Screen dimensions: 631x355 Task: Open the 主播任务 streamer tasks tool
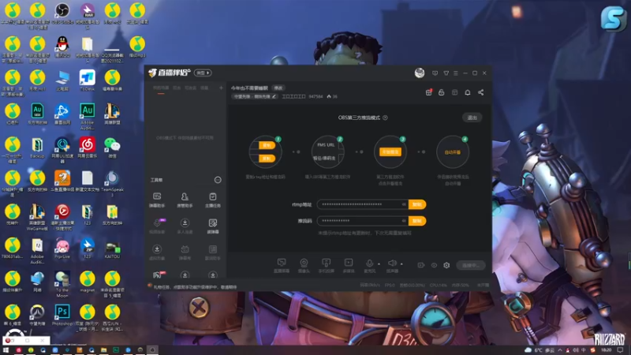212,200
